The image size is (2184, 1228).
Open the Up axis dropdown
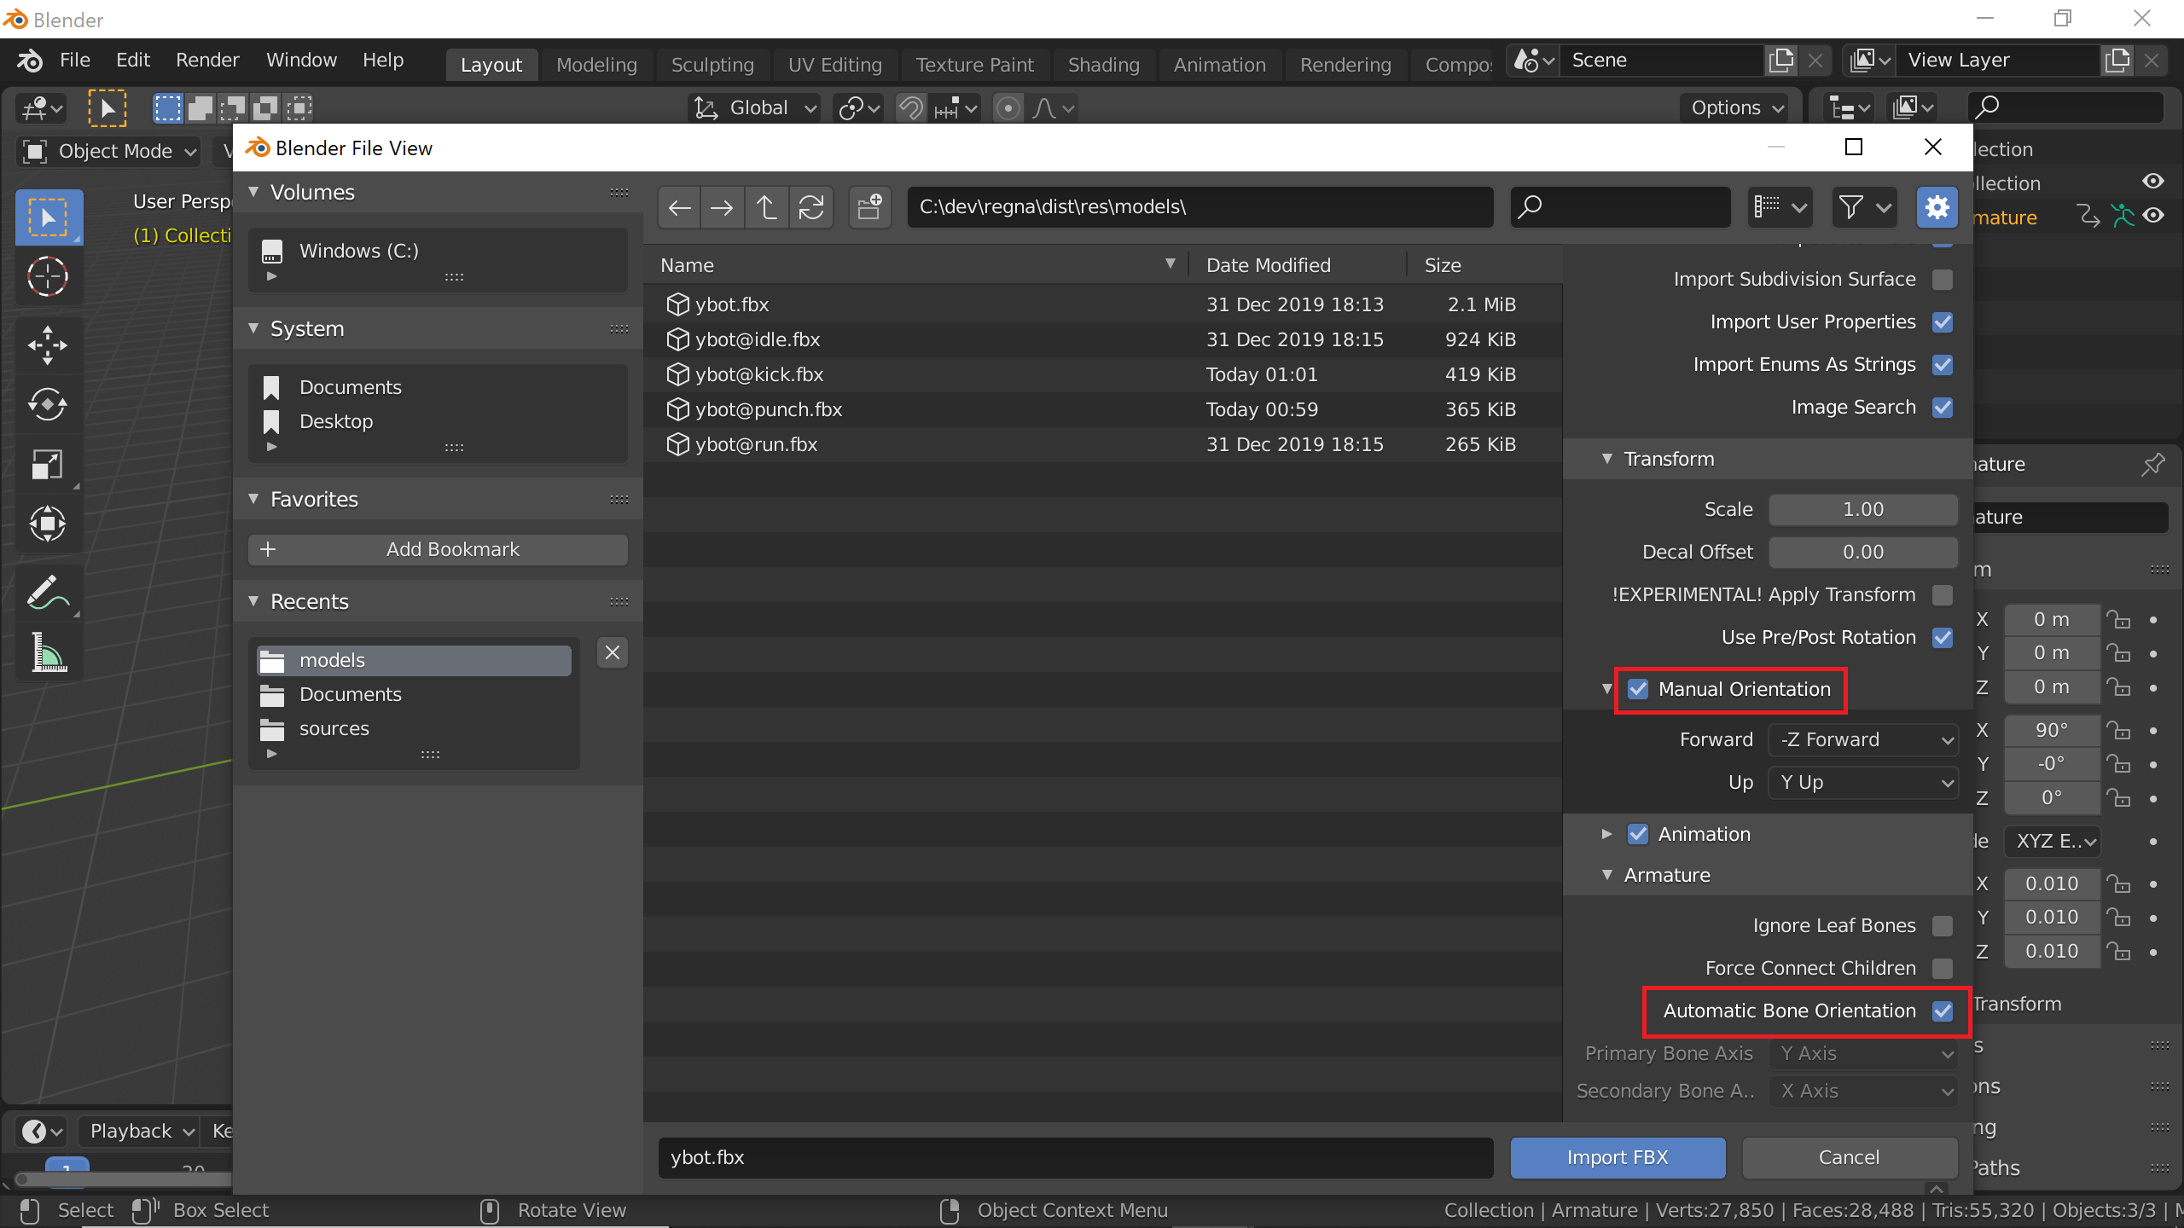(x=1863, y=783)
